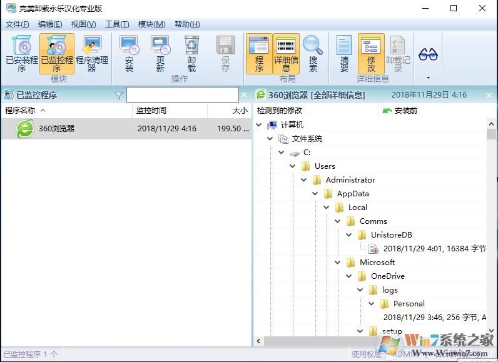The image size is (498, 362).
Task: Toggle the 程序 layout pane
Action: click(x=259, y=54)
